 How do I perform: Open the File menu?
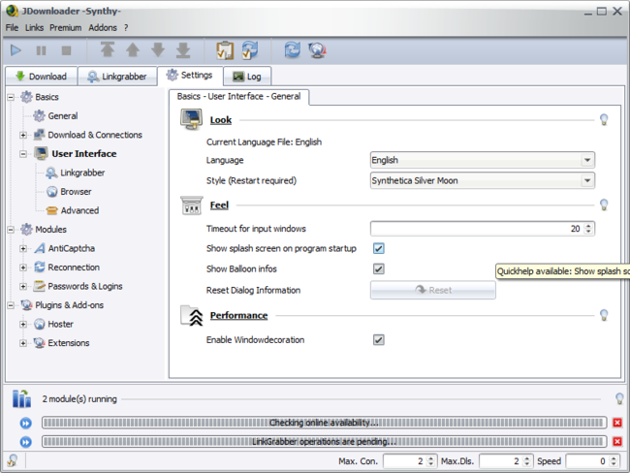point(12,28)
